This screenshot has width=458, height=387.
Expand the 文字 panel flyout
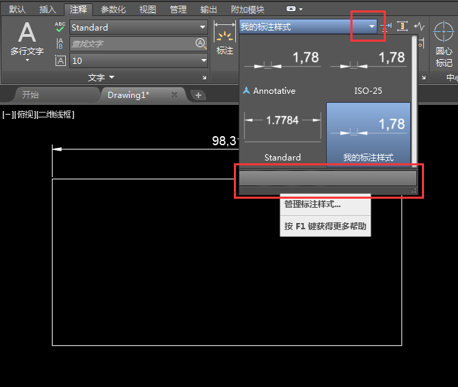click(x=101, y=78)
